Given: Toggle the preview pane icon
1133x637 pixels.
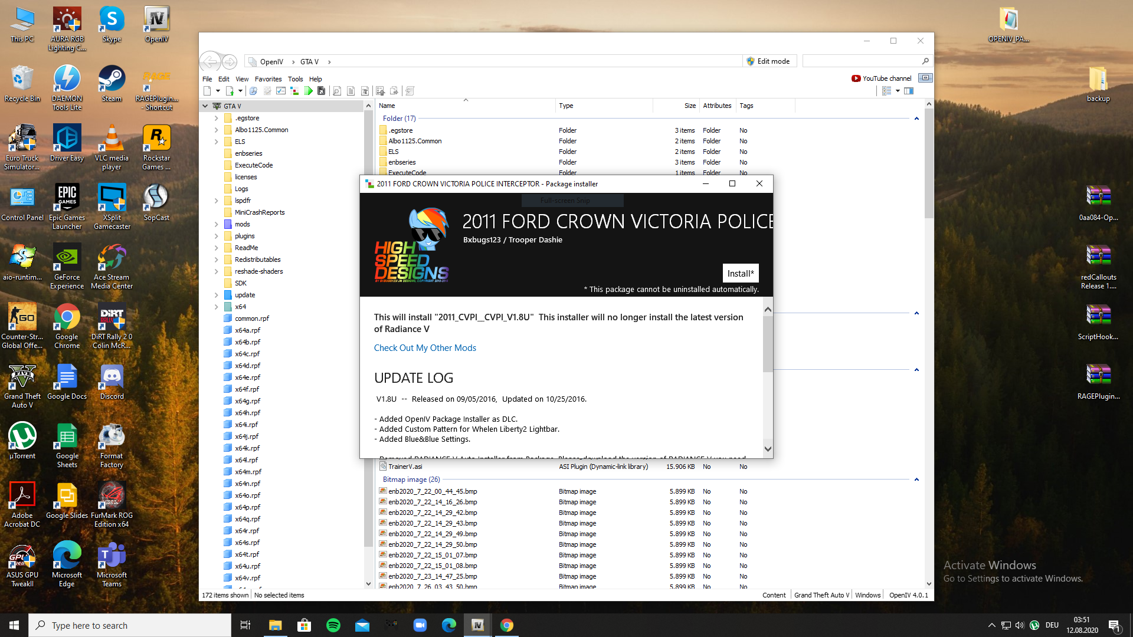Looking at the screenshot, I should 909,91.
